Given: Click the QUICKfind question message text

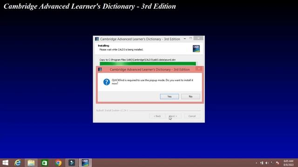Looking at the screenshot, I should tap(152, 82).
